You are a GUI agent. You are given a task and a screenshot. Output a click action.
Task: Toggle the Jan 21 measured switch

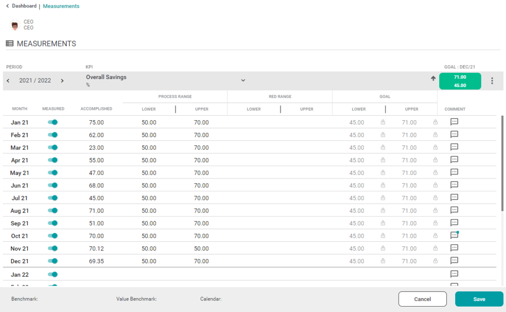click(x=52, y=122)
